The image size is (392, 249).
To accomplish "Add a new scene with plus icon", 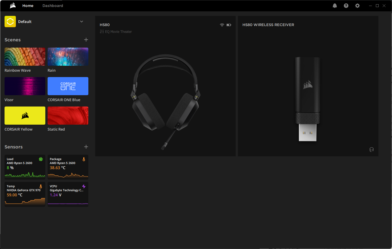I will point(86,40).
